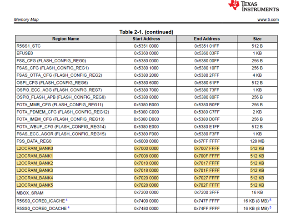Click the 128 MB size value

click(257, 141)
